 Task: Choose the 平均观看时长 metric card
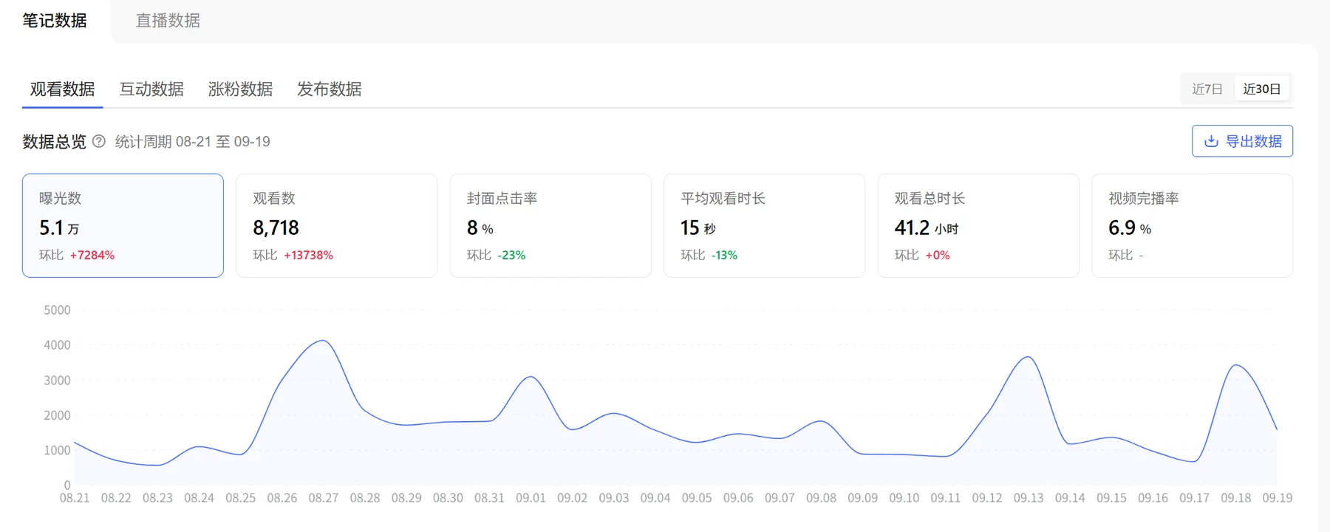(764, 225)
